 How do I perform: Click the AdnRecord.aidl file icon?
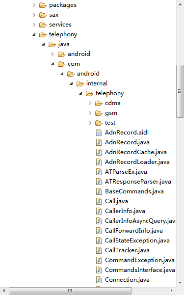pos(99,133)
